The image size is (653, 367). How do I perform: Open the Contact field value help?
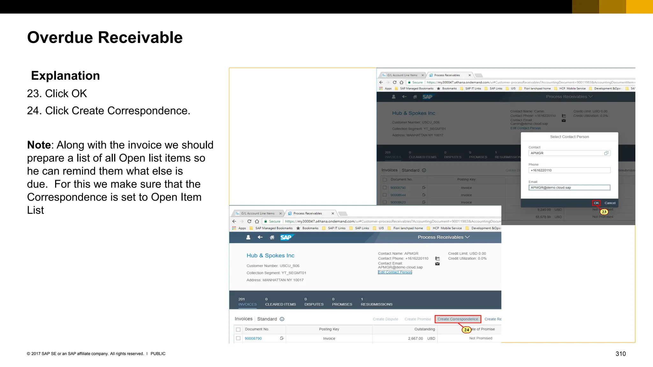tap(606, 153)
